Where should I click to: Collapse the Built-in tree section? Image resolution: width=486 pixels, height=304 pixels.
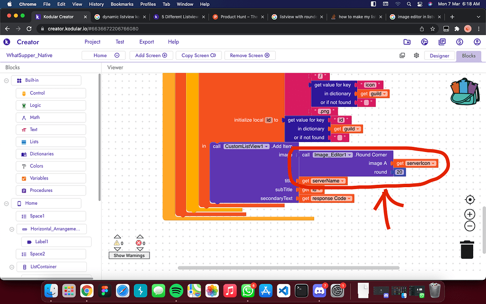click(x=6, y=81)
